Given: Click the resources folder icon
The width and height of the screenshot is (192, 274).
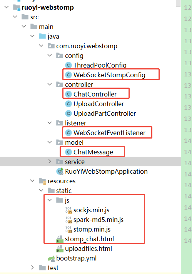Looking at the screenshot, I should tap(42, 181).
